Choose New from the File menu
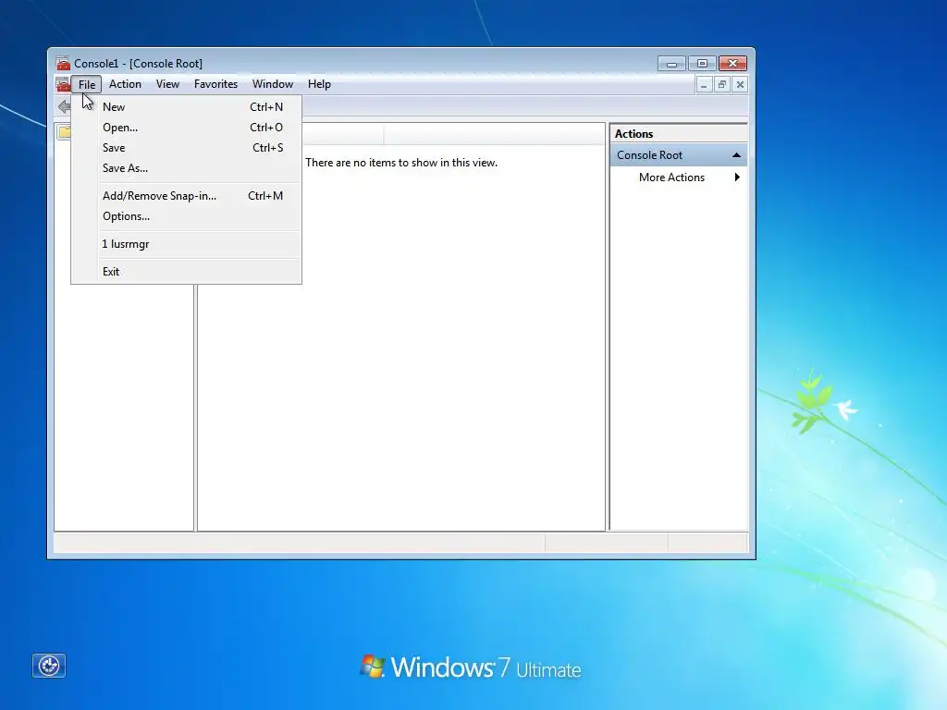 click(x=186, y=107)
